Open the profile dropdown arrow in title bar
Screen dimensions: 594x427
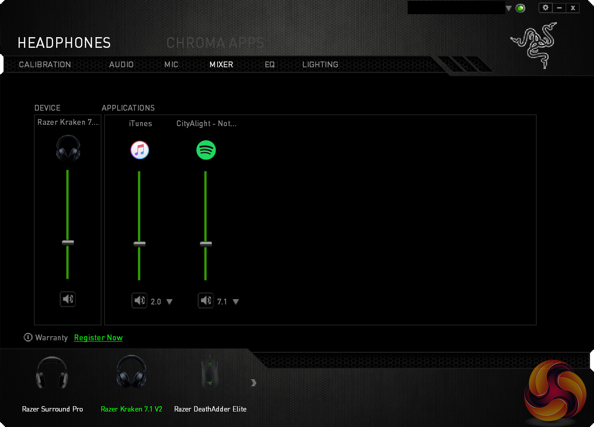tap(509, 8)
